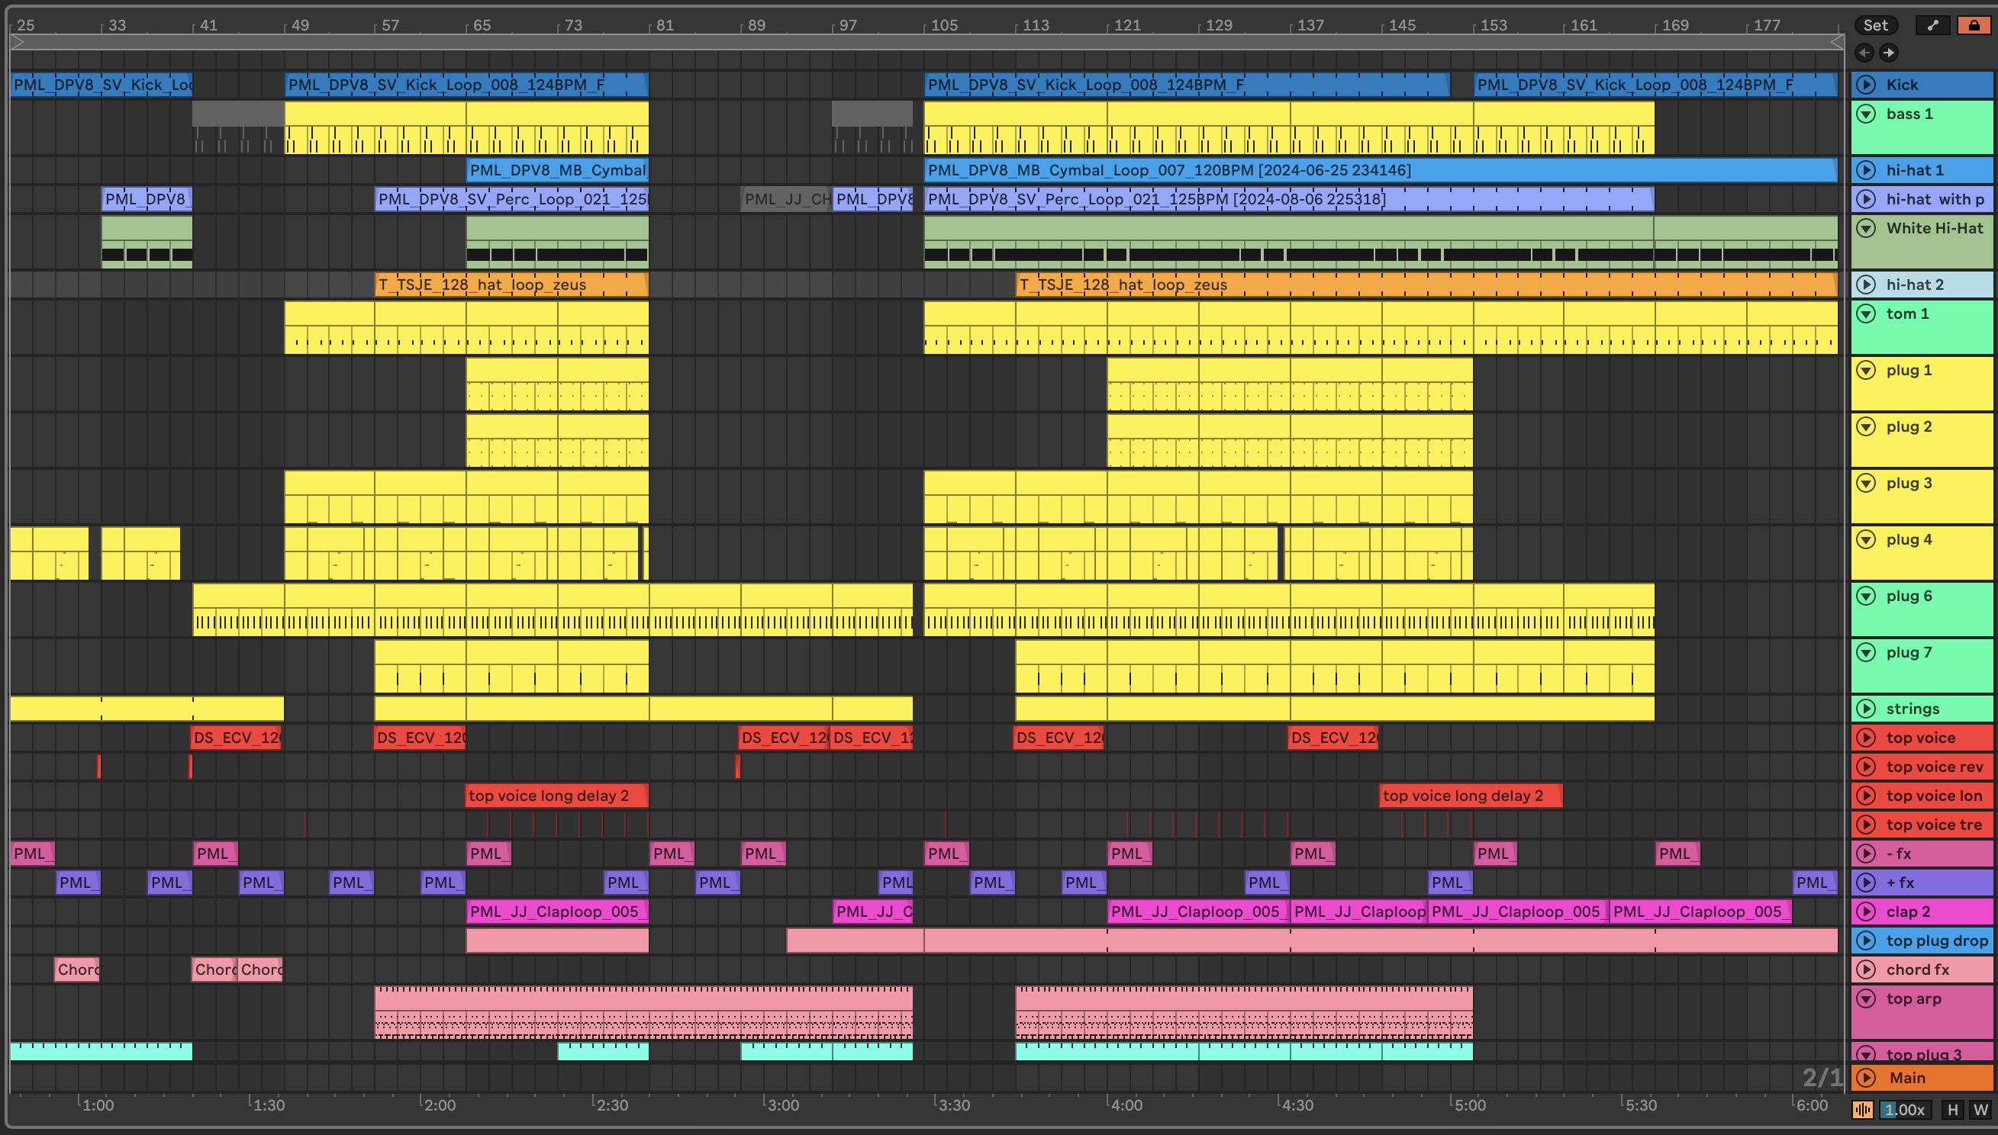
Task: Fold the White Hi-Hat track
Action: pyautogui.click(x=1865, y=228)
